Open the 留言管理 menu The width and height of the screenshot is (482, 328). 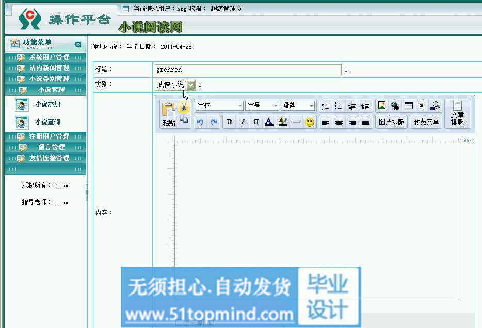click(x=45, y=147)
